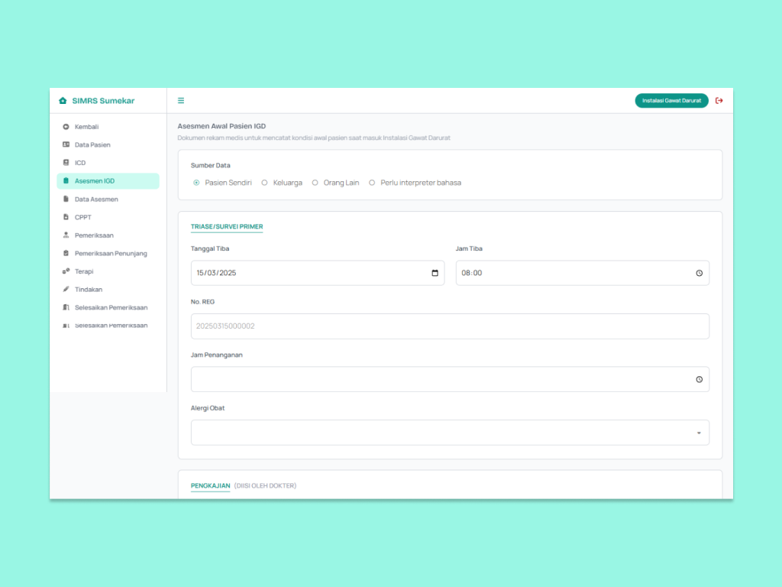Screen dimensions: 782x587
Task: Click the Kembali back arrow icon
Action: [x=66, y=127]
